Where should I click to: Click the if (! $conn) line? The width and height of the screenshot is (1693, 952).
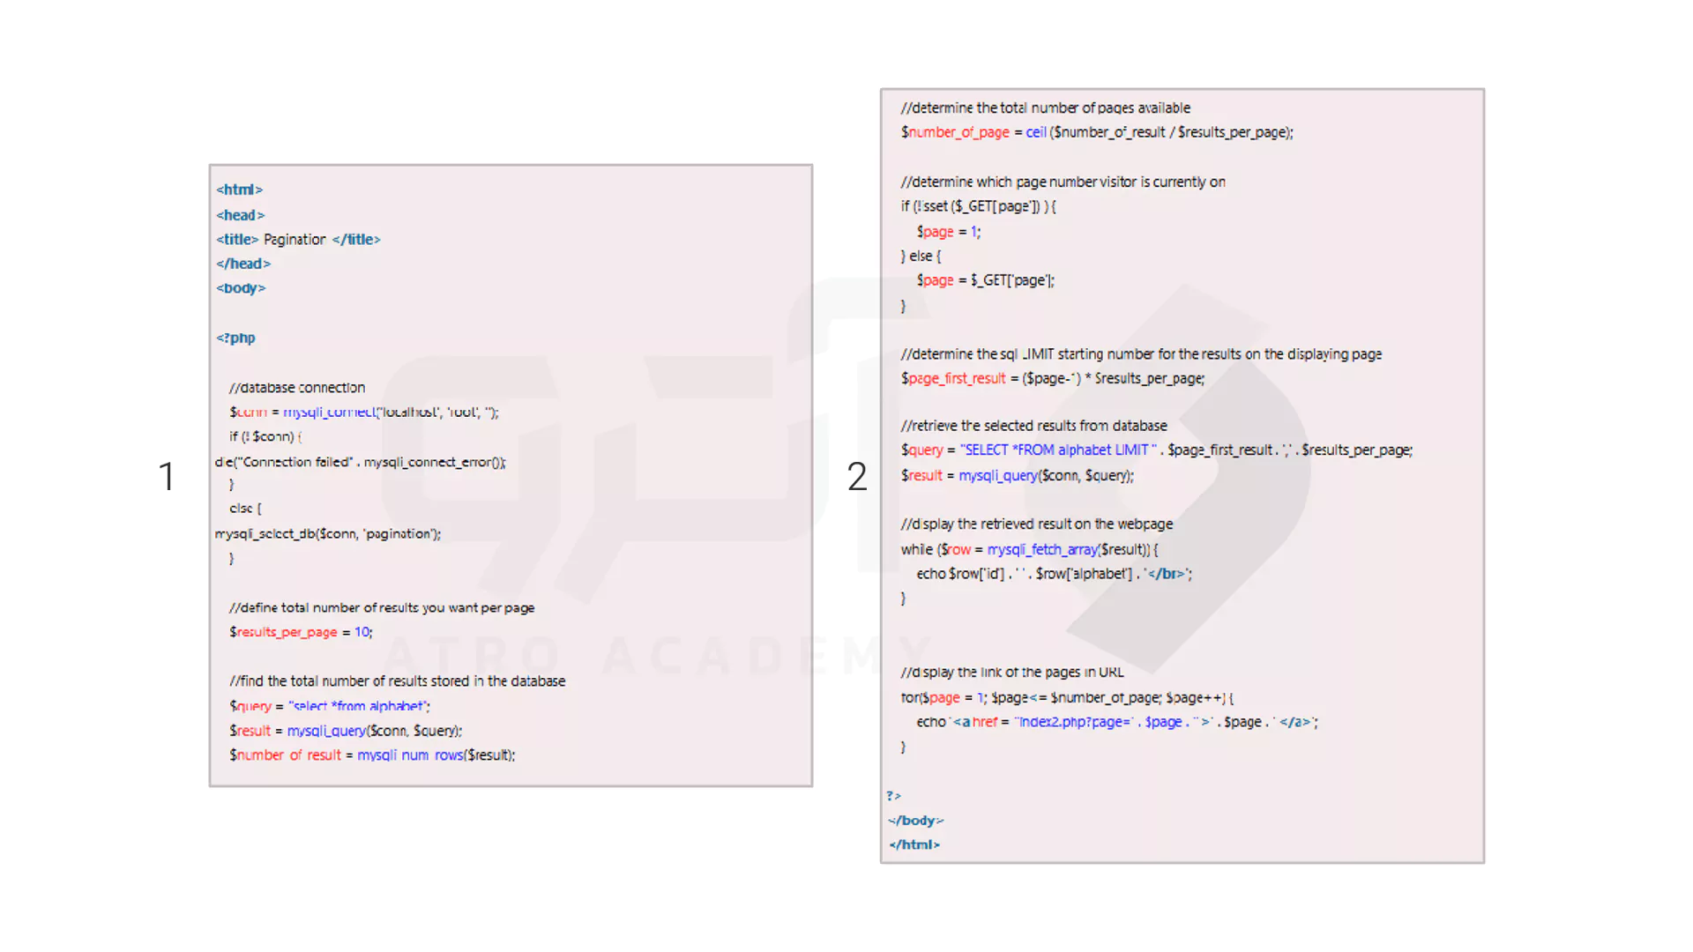tap(265, 436)
